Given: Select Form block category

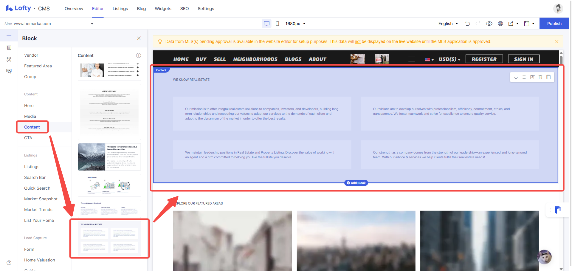Looking at the screenshot, I should click(29, 249).
